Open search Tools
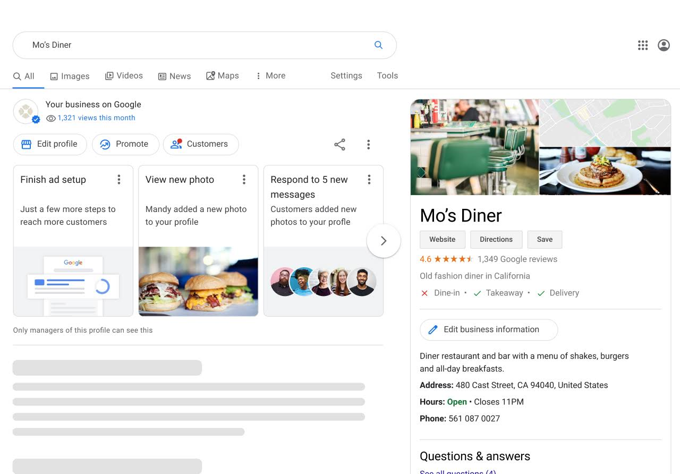The height and width of the screenshot is (474, 680). click(387, 76)
